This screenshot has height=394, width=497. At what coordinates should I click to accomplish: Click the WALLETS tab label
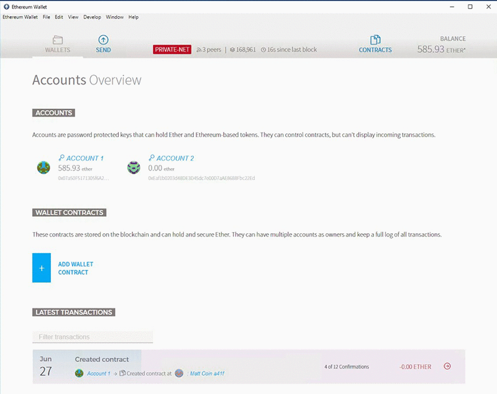58,50
